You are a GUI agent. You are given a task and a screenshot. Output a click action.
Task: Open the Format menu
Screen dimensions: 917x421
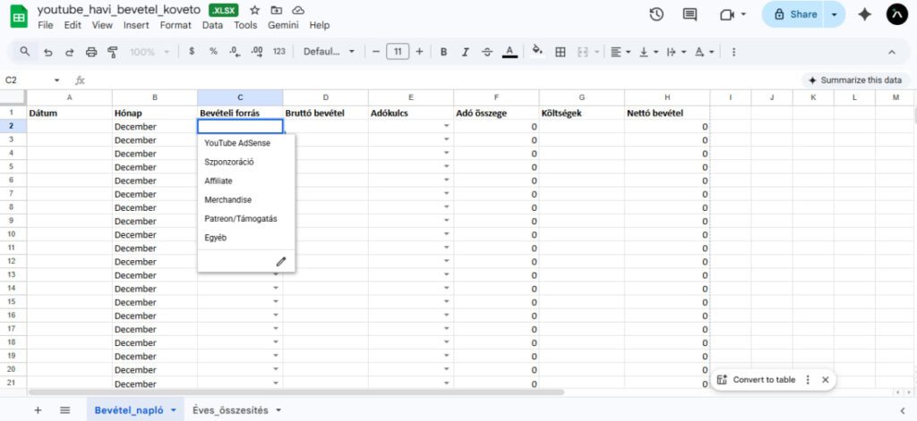pos(176,25)
